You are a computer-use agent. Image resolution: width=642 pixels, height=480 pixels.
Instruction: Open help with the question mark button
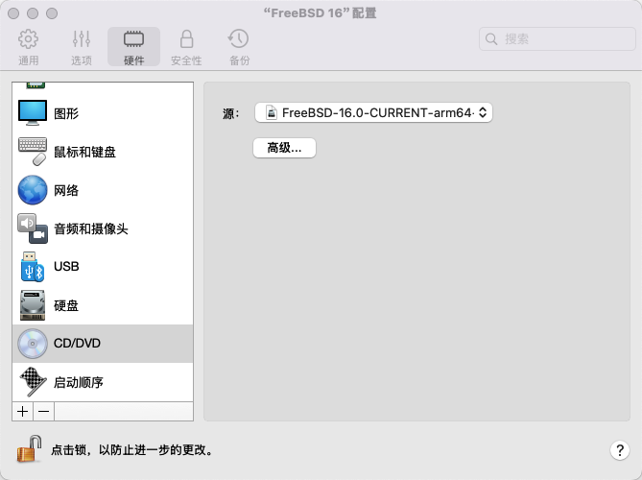620,450
